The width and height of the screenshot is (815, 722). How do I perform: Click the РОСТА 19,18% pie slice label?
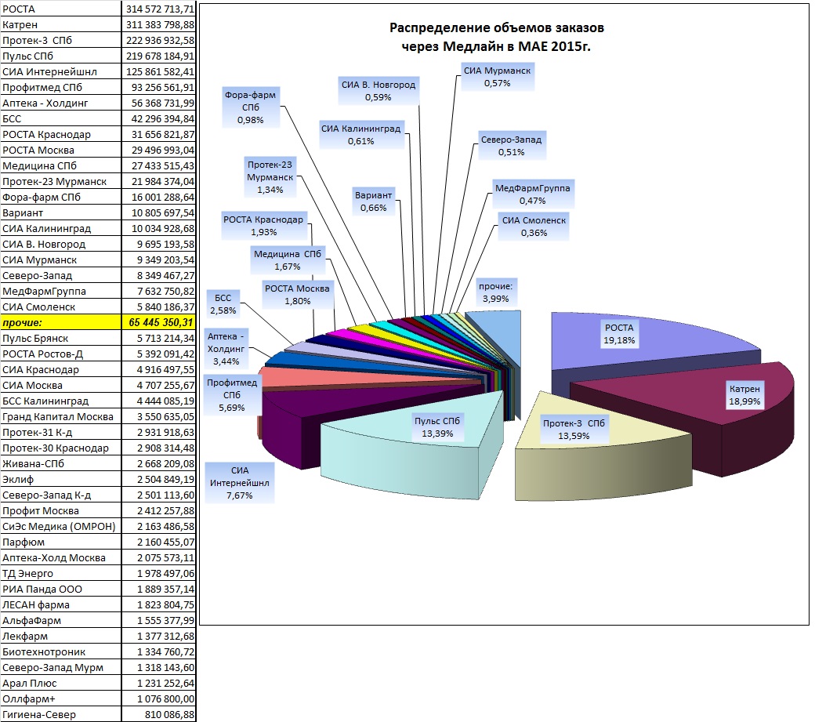[x=619, y=334]
